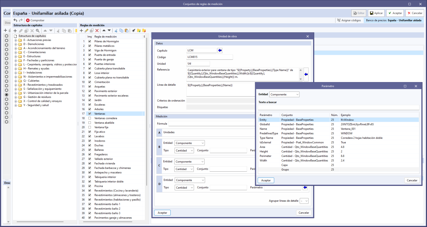Click Aceptar in the Parámetro dialog
Screen dimensions: 427x227
(x=266, y=180)
